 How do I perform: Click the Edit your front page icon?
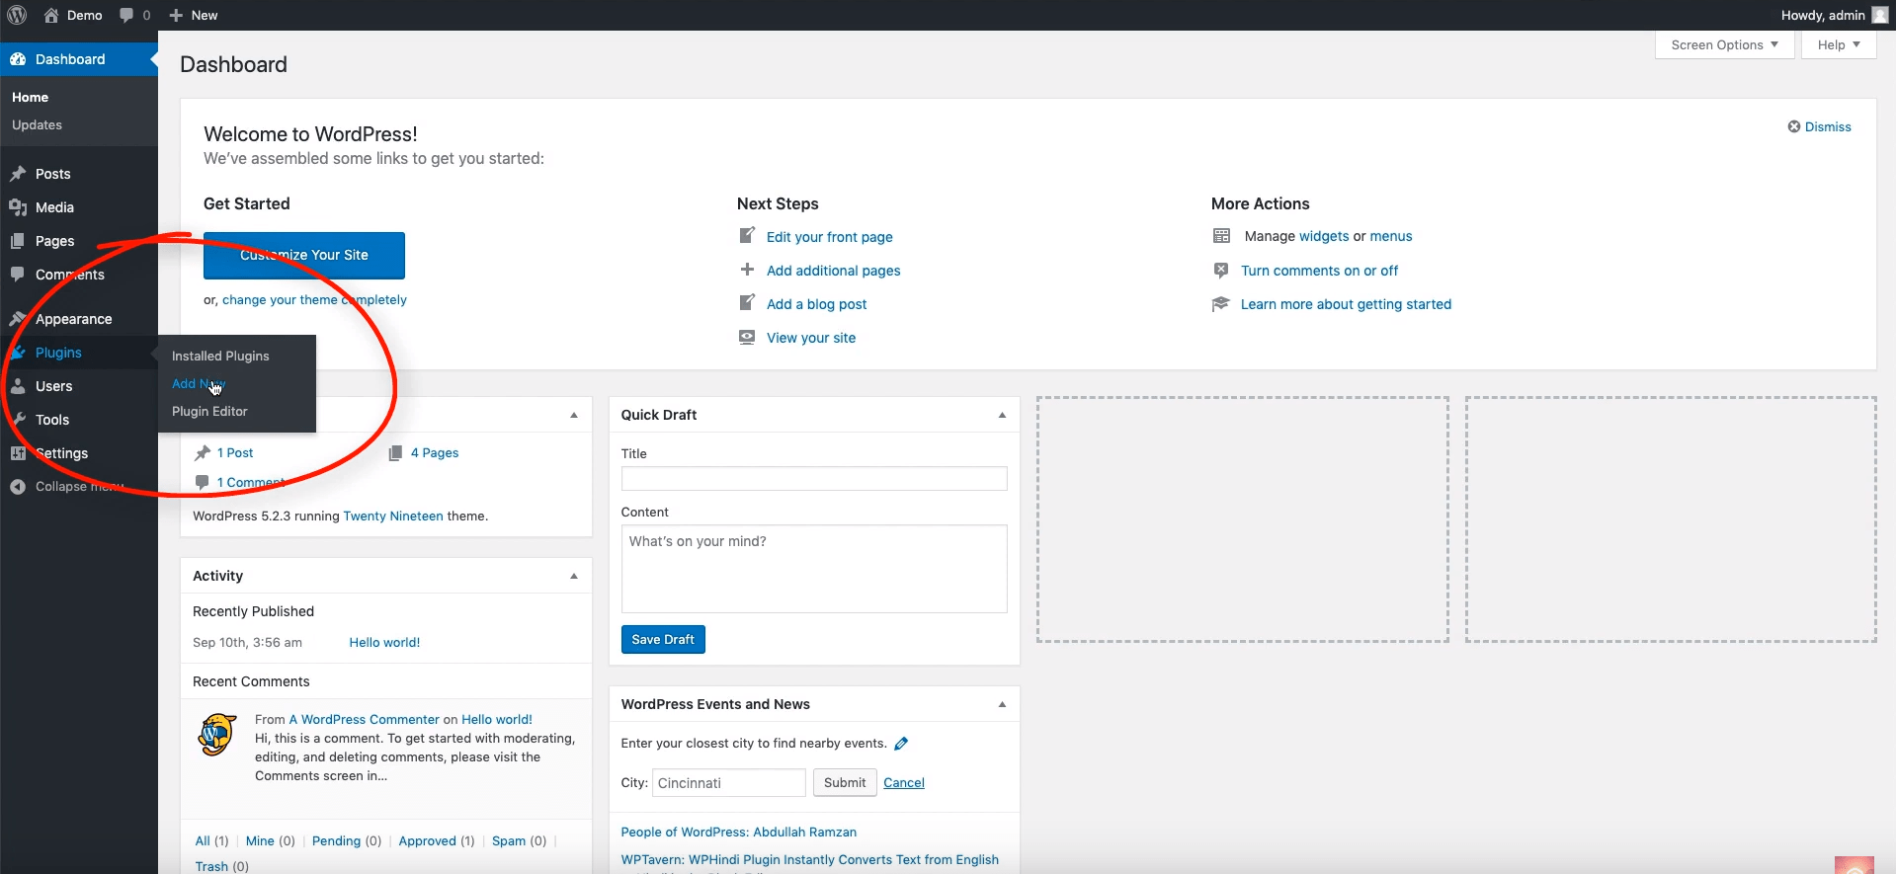pos(748,236)
